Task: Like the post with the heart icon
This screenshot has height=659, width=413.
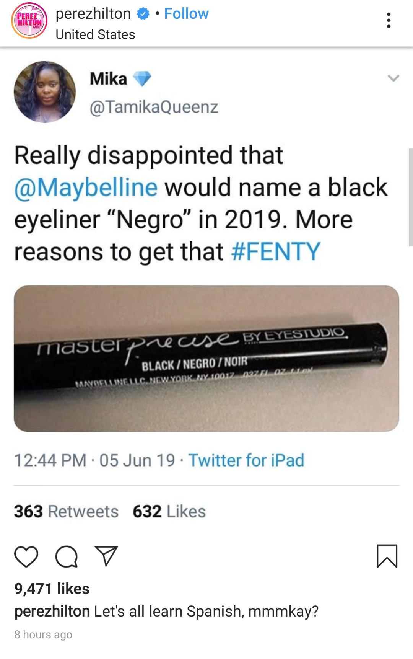Action: [x=26, y=557]
